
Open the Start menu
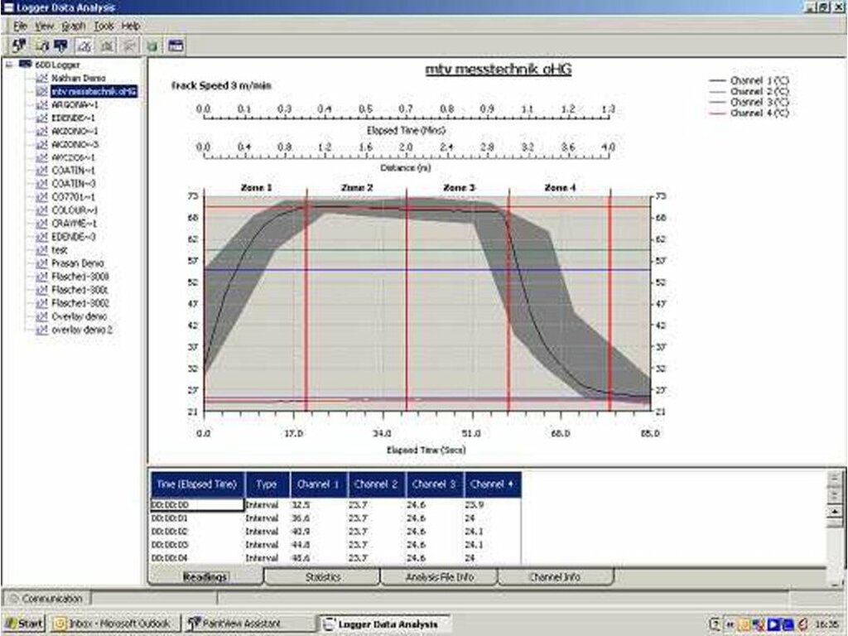(x=24, y=624)
